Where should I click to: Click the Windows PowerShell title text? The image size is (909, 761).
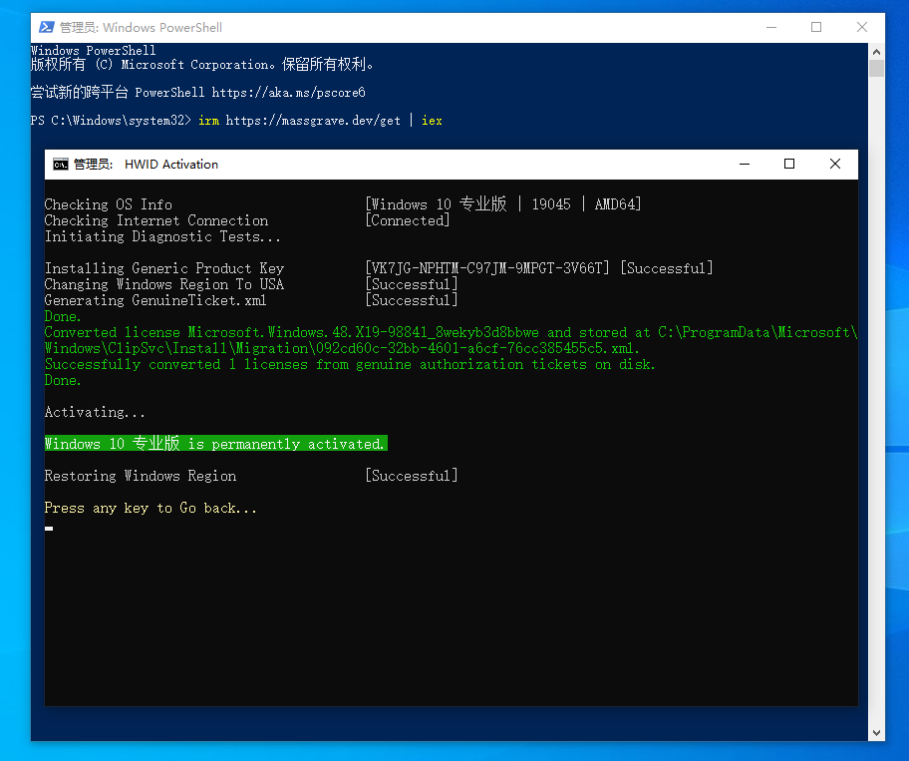(x=162, y=28)
